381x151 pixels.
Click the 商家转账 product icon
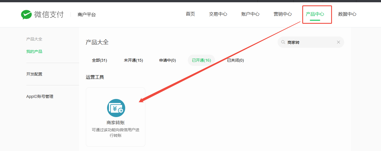click(116, 108)
